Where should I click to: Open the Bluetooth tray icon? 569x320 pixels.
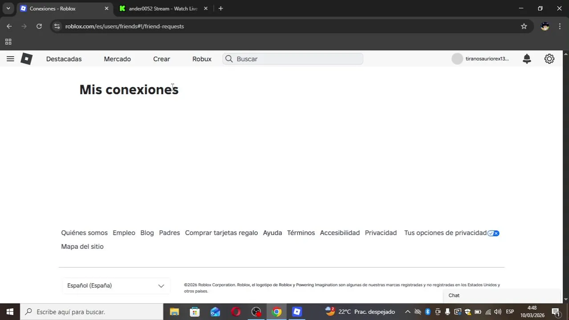[x=428, y=312]
